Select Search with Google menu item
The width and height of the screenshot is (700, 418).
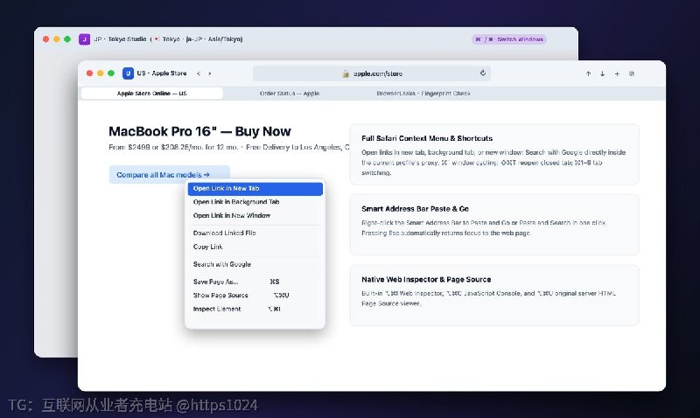point(255,264)
